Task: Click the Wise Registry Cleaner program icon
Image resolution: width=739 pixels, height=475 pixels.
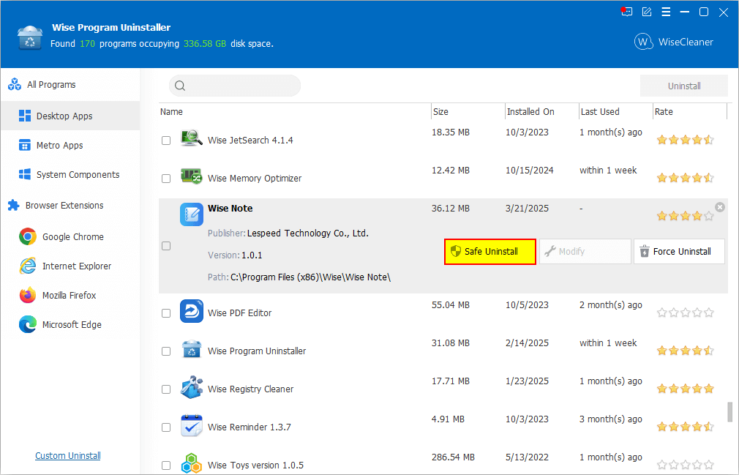Action: [x=192, y=387]
